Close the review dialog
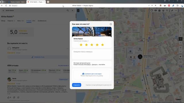This screenshot has height=103, width=184. pyautogui.click(x=111, y=24)
